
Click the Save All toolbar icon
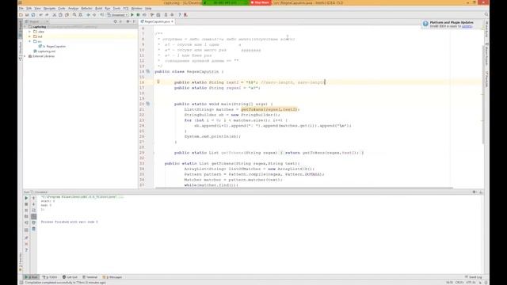[x=27, y=15]
